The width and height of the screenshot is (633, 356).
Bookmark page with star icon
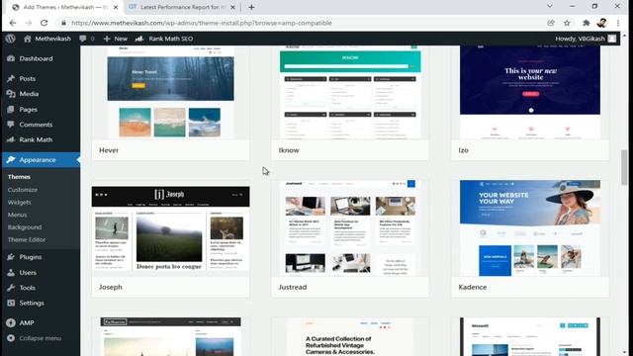click(567, 23)
